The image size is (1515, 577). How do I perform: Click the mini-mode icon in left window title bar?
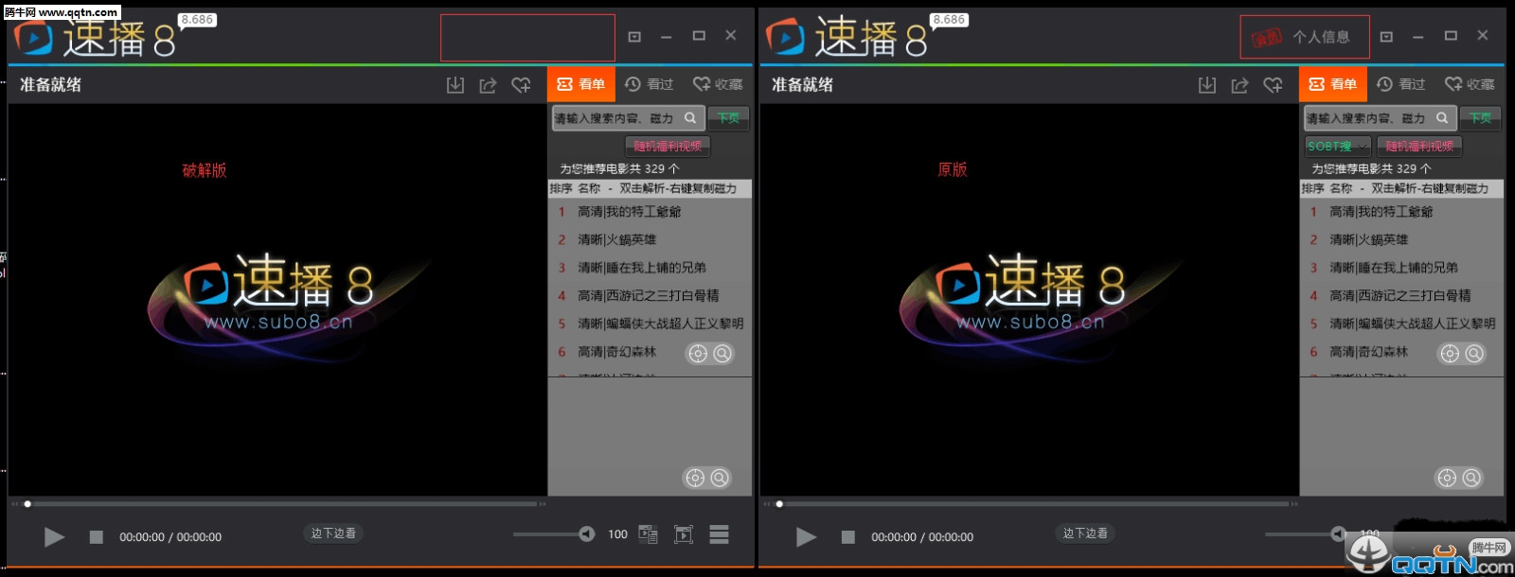[634, 37]
